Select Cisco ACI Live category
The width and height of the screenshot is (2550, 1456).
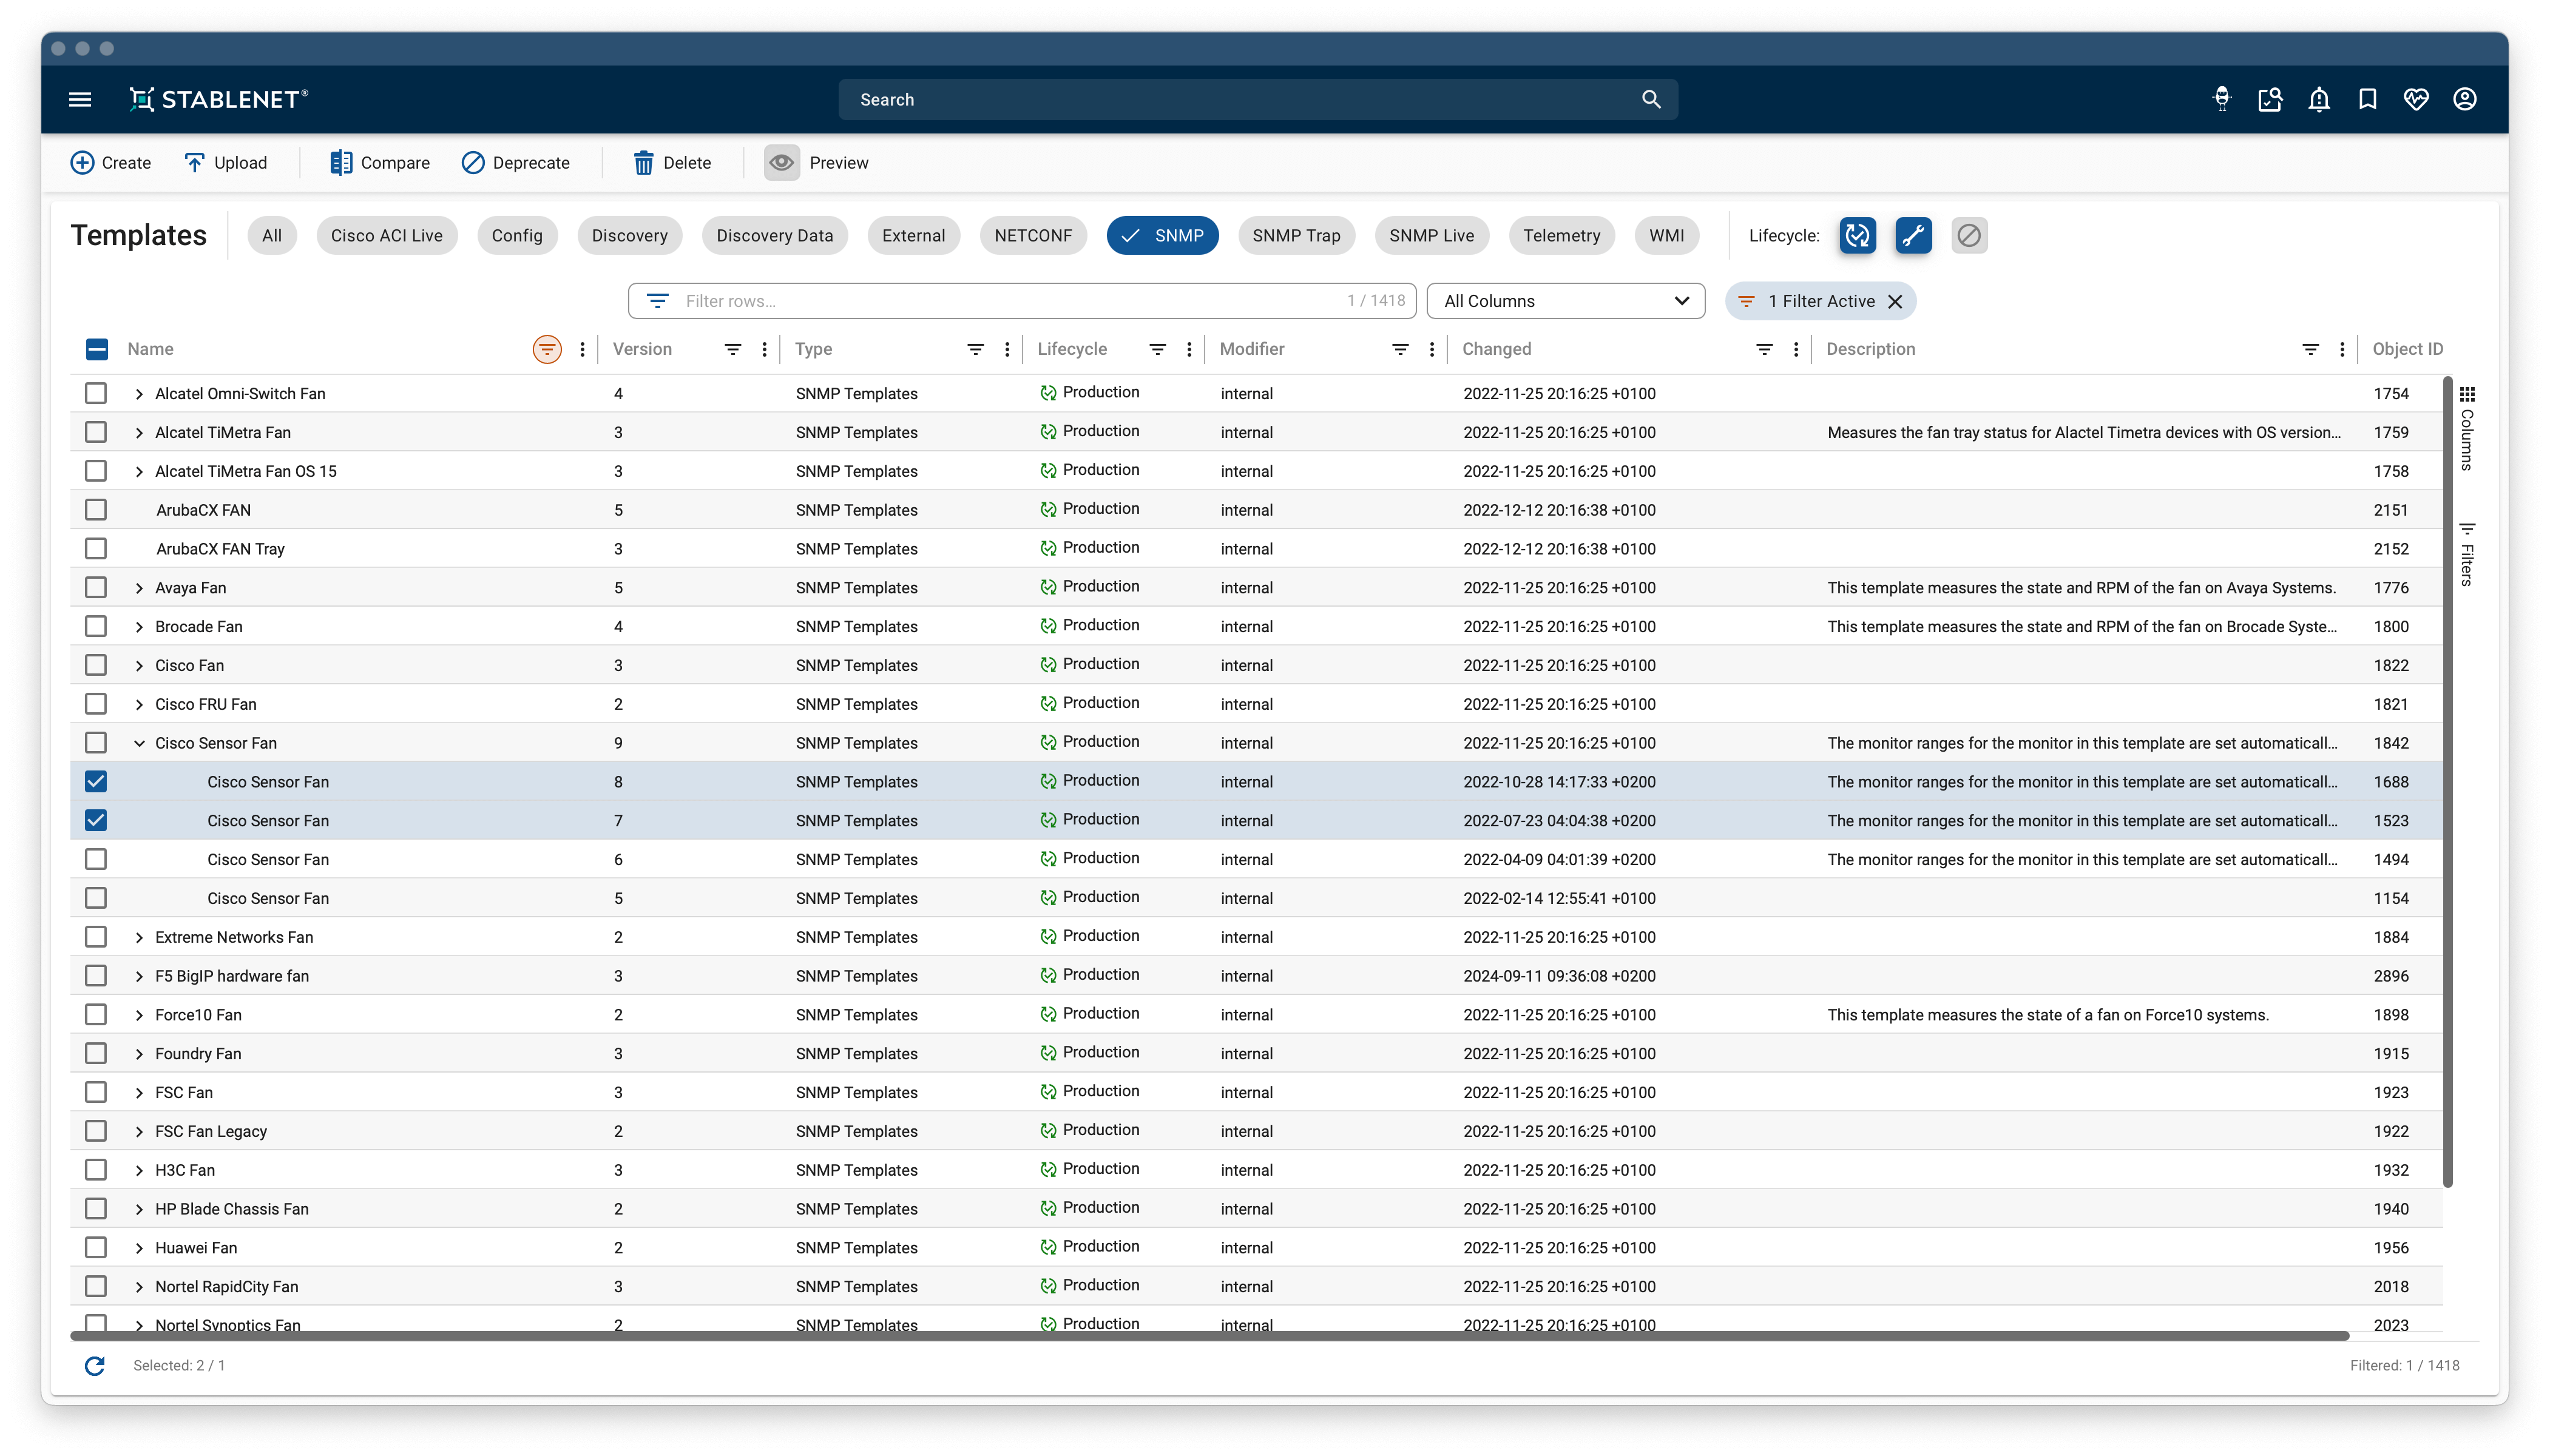coord(387,235)
